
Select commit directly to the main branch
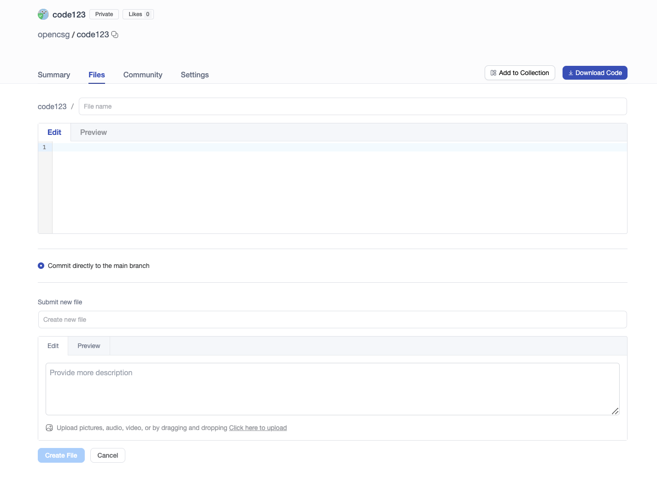41,266
